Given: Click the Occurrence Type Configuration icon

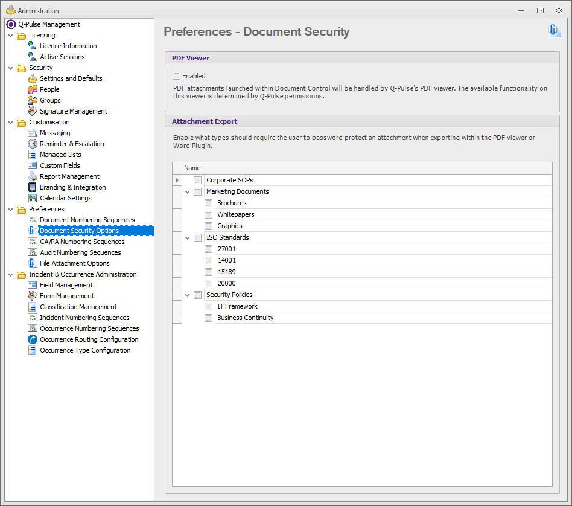Looking at the screenshot, I should pyautogui.click(x=33, y=350).
